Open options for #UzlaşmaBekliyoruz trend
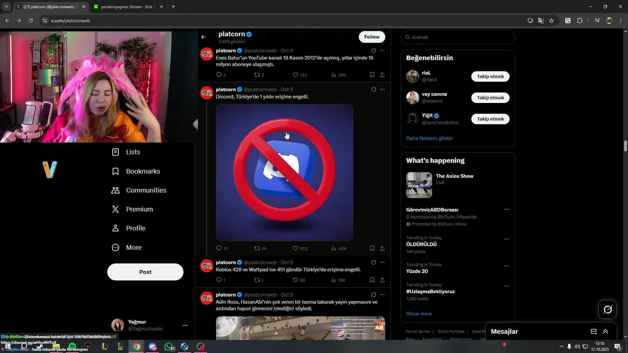 pyautogui.click(x=506, y=286)
